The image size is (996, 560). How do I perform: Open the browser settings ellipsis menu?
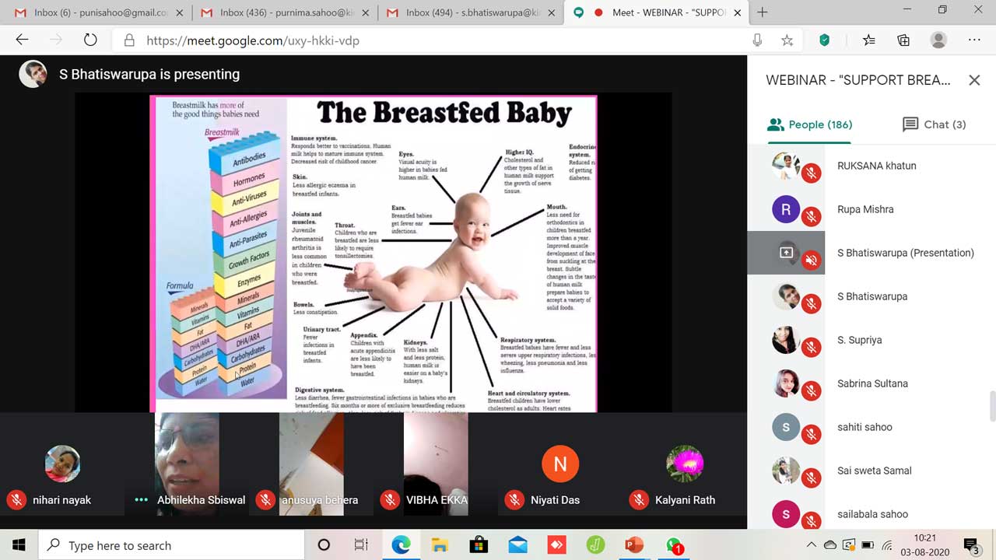pos(974,40)
